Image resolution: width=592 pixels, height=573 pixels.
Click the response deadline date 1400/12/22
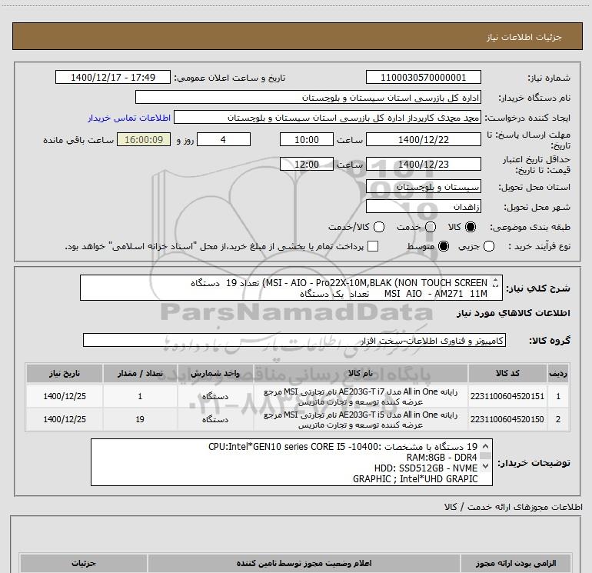coord(423,139)
